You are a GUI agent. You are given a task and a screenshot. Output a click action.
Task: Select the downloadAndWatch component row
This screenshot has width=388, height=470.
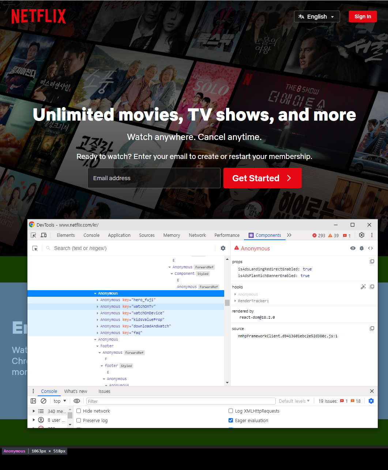(x=126, y=326)
